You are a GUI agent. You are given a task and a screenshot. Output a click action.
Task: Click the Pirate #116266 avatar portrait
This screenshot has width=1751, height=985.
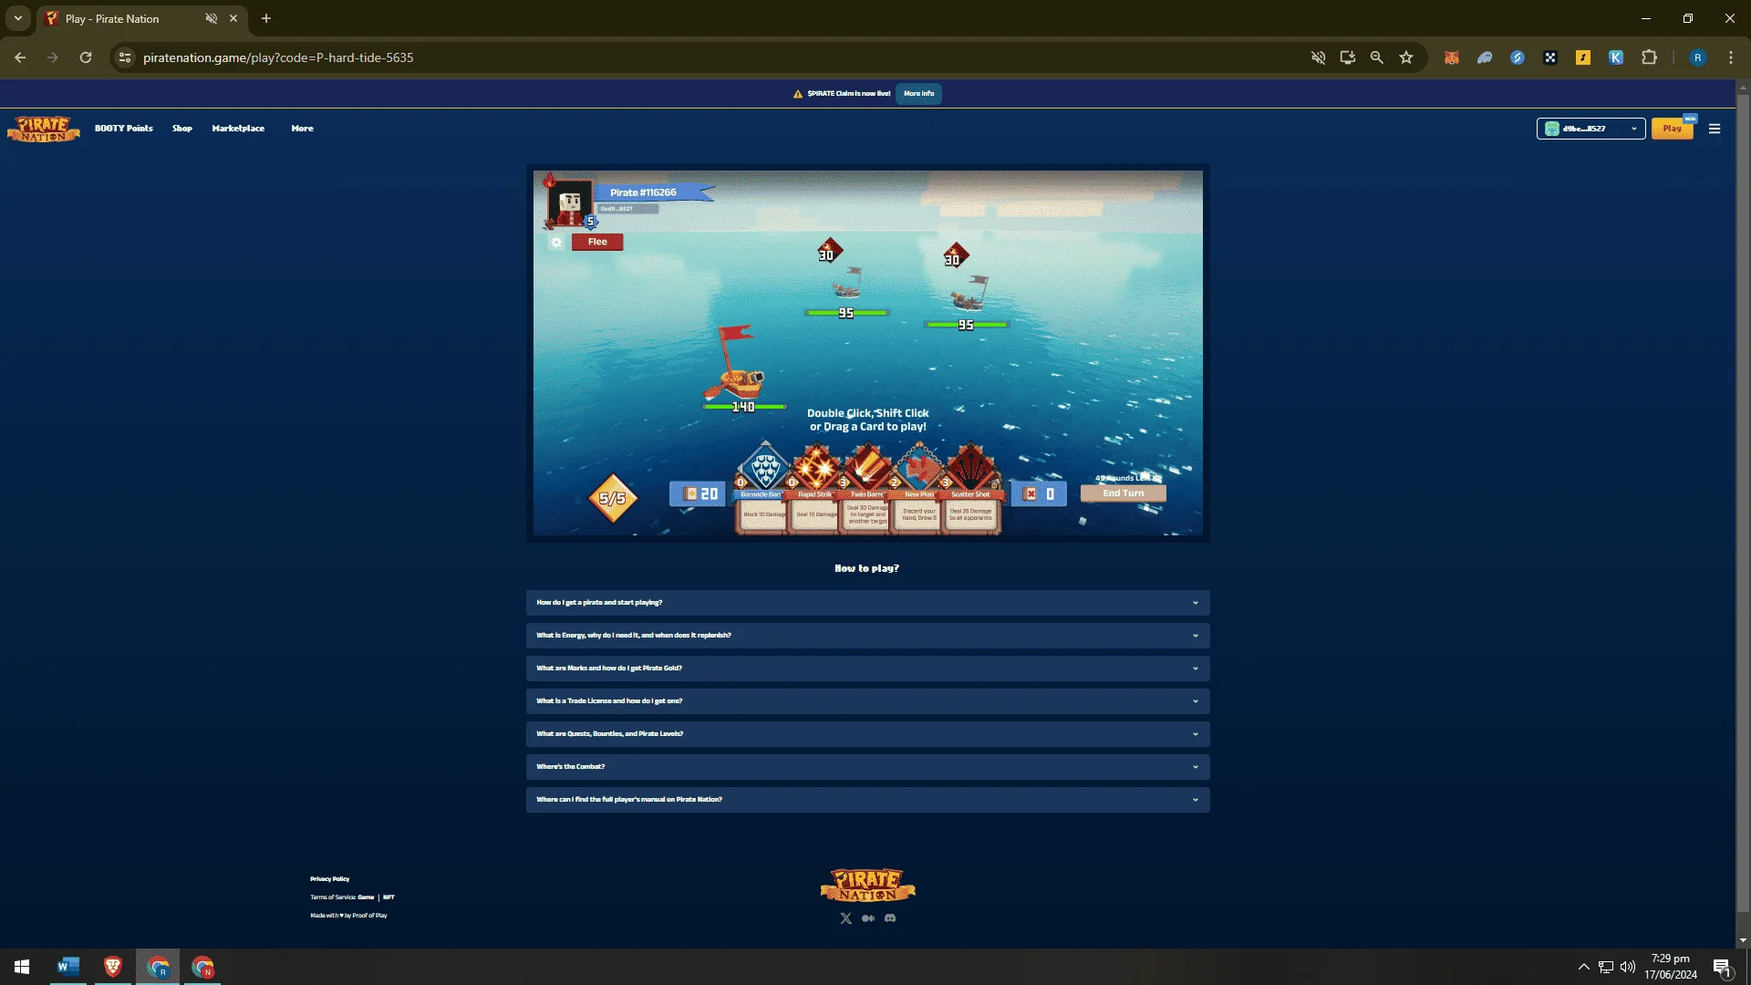(571, 202)
